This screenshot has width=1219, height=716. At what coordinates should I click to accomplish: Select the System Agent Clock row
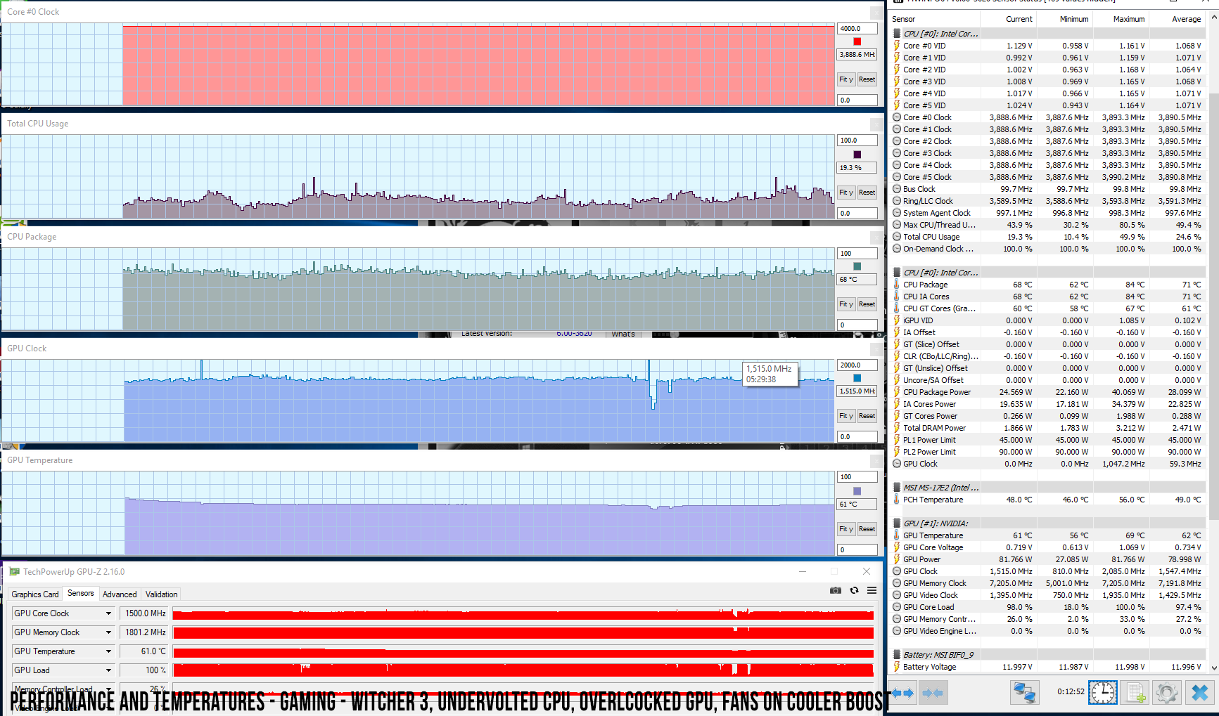click(1047, 213)
